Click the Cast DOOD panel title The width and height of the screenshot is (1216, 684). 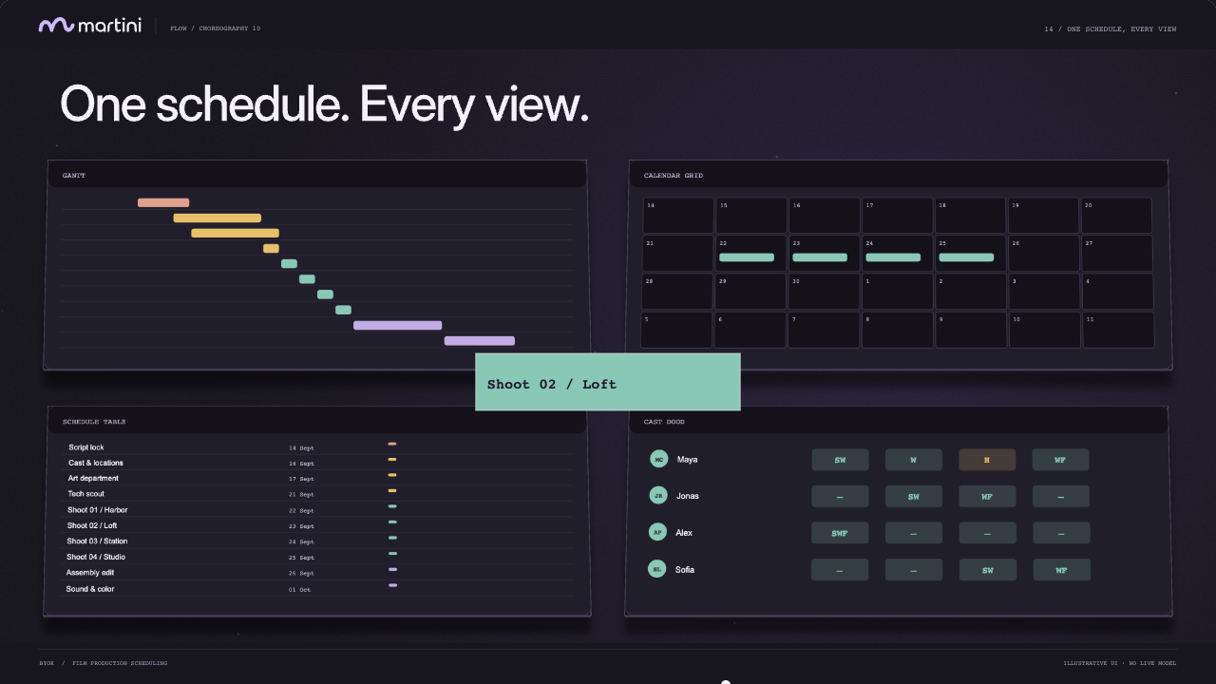[x=664, y=422]
